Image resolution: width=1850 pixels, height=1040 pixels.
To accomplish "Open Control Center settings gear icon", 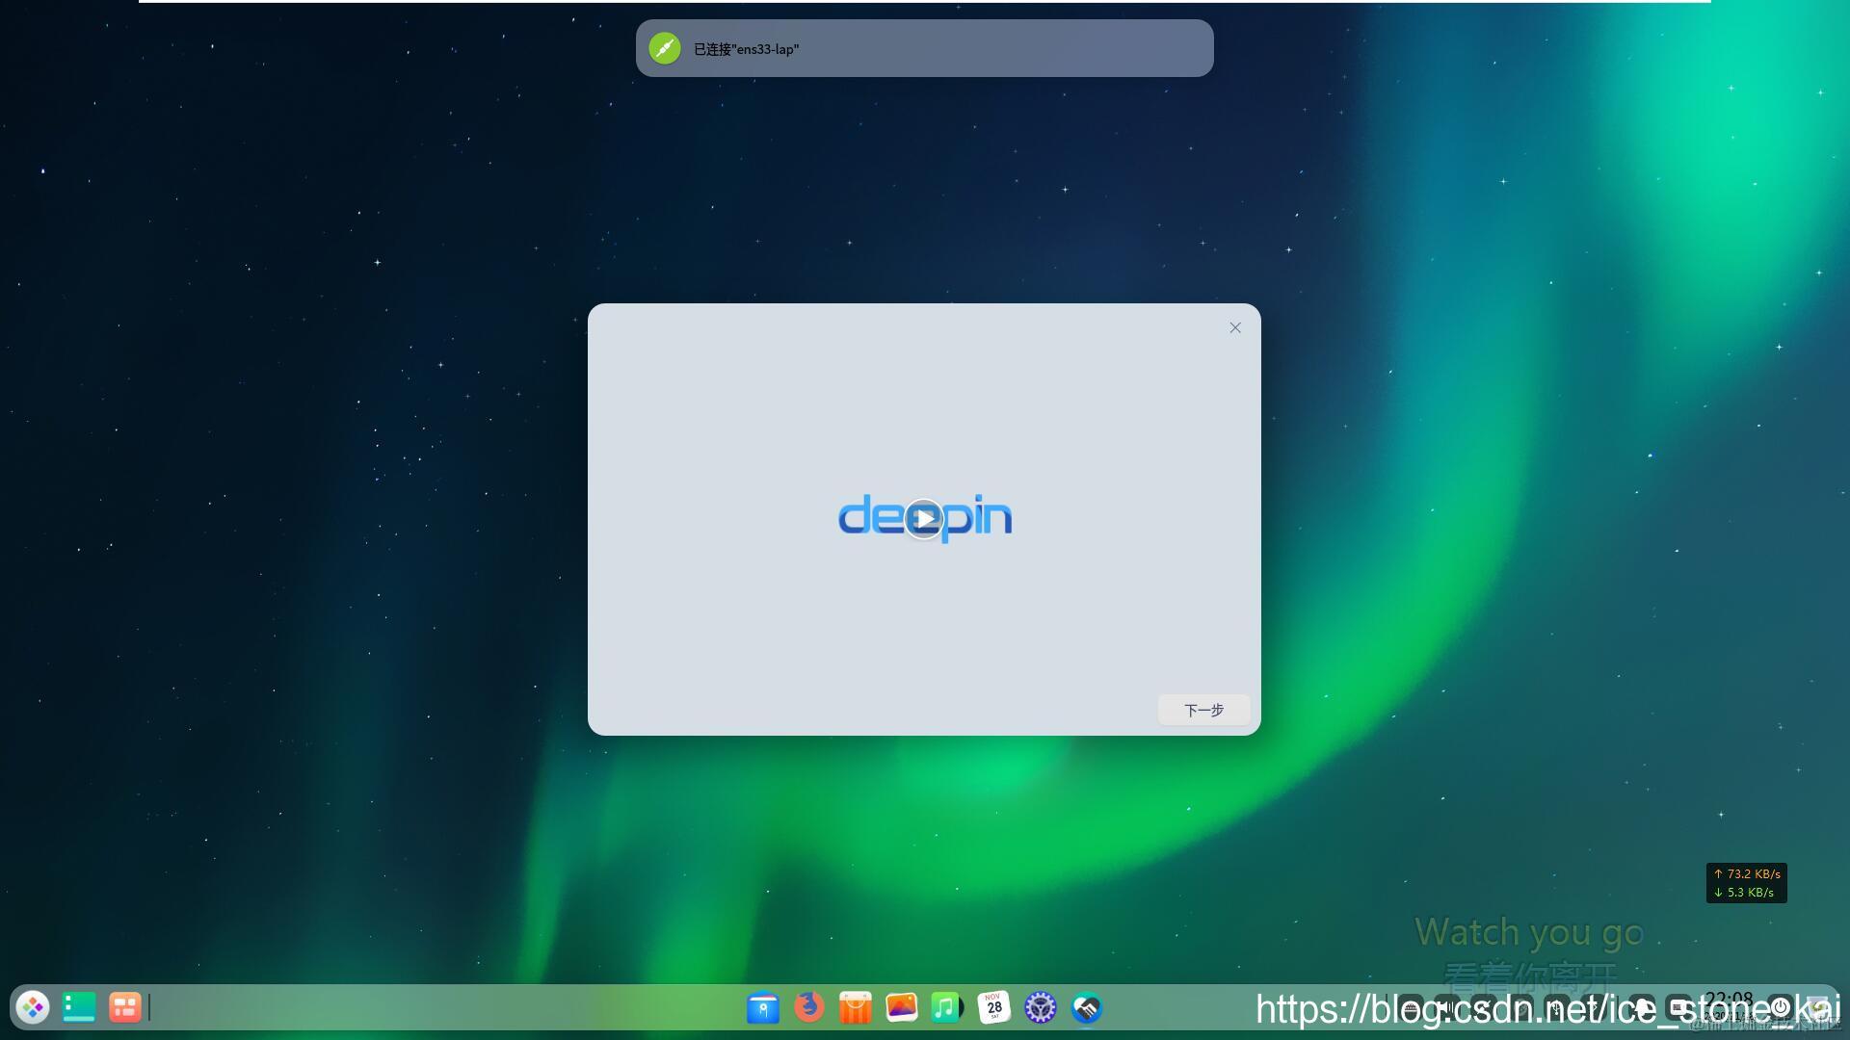I will point(1041,1008).
